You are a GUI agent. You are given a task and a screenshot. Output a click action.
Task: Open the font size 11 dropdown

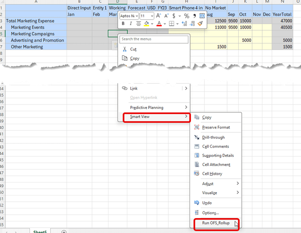[147, 16]
